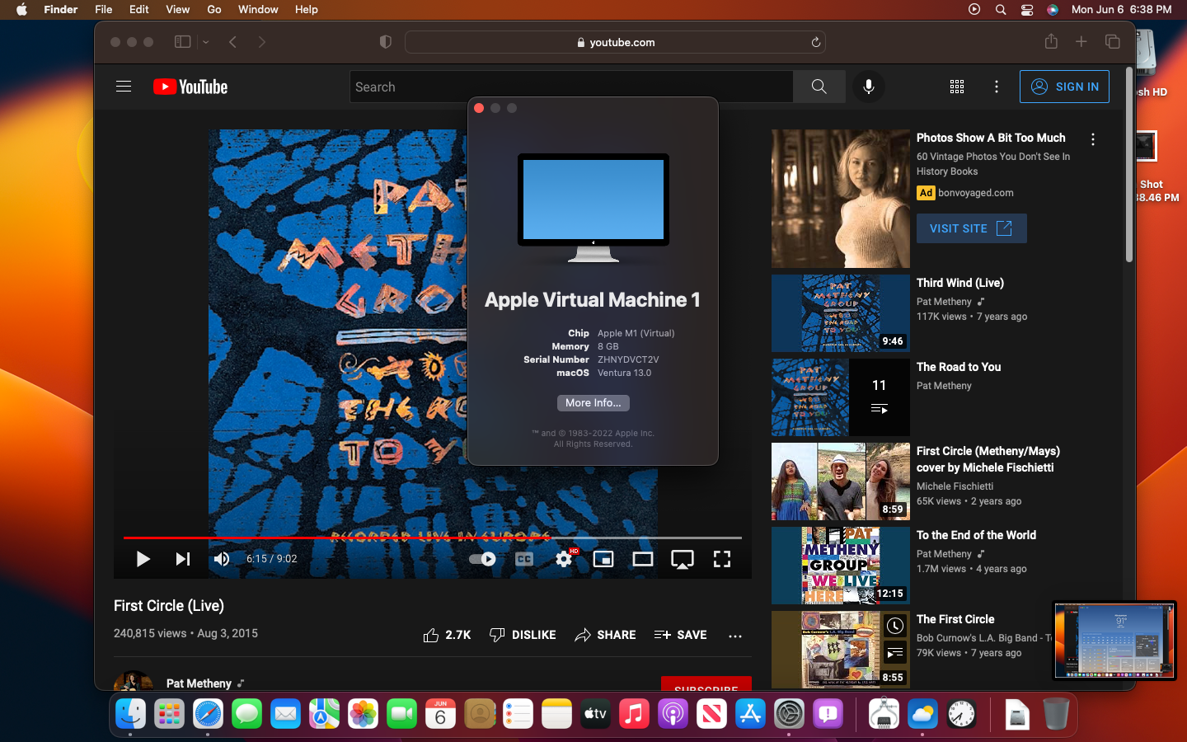1187x742 pixels.
Task: Sign in to YouTube
Action: tap(1064, 87)
